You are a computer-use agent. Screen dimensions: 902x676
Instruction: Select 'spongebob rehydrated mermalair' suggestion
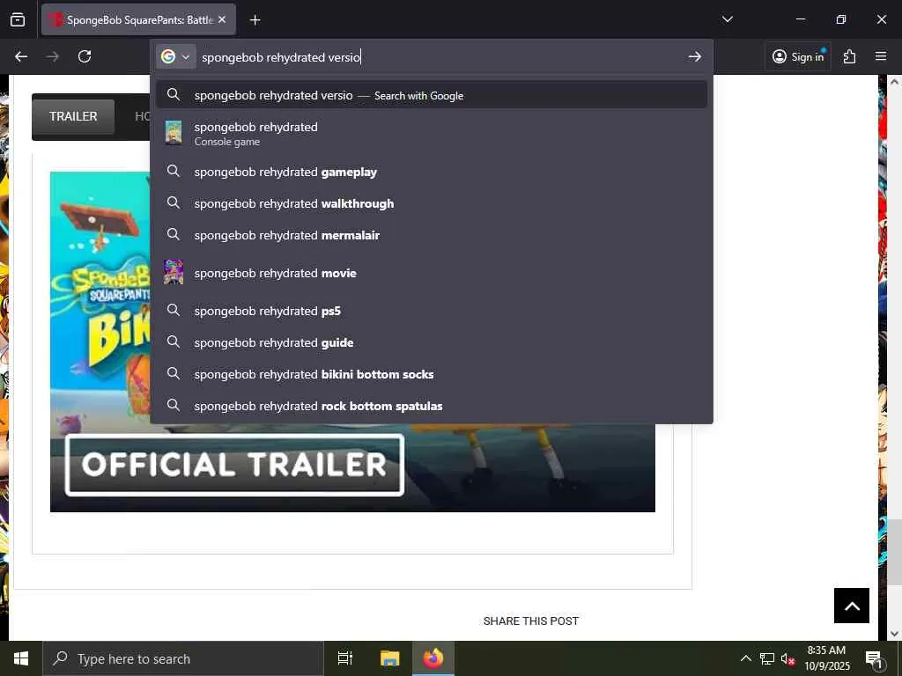tap(432, 235)
